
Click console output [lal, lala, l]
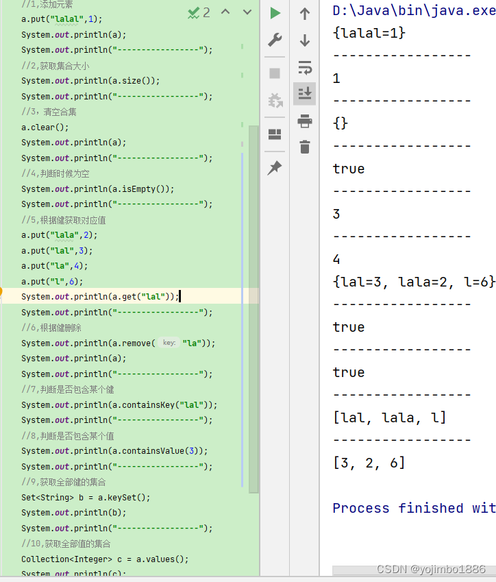[390, 418]
